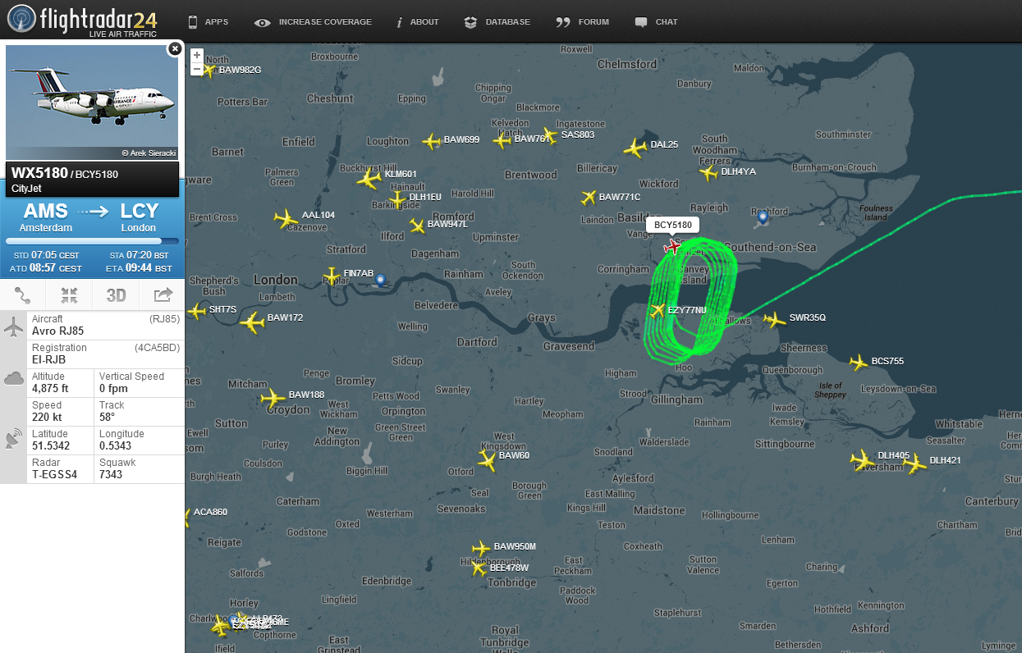Click the LCY London destination airport
This screenshot has height=653, width=1022.
coord(139,217)
